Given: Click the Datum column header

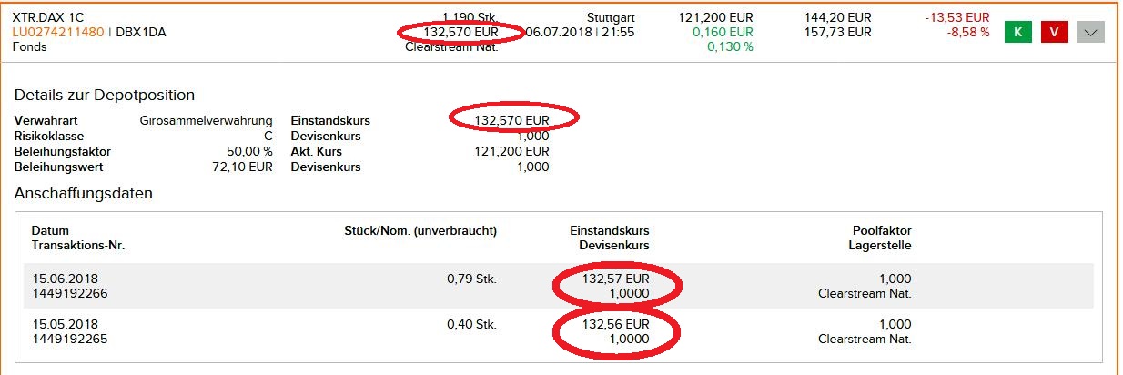Looking at the screenshot, I should click(50, 230).
